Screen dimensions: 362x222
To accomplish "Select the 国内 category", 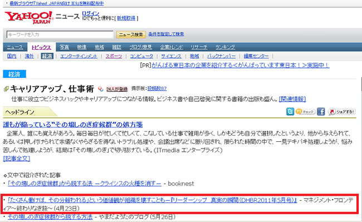I will coord(12,56).
